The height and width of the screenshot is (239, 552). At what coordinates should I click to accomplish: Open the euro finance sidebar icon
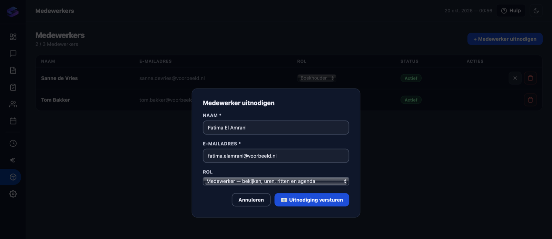[x=13, y=160]
